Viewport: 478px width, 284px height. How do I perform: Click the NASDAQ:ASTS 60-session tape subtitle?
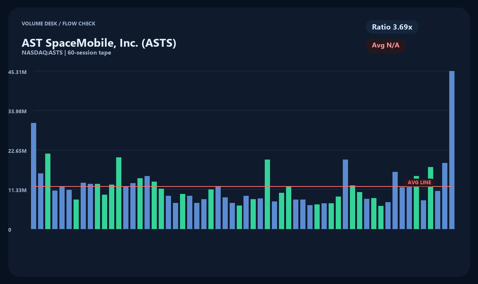tap(66, 53)
